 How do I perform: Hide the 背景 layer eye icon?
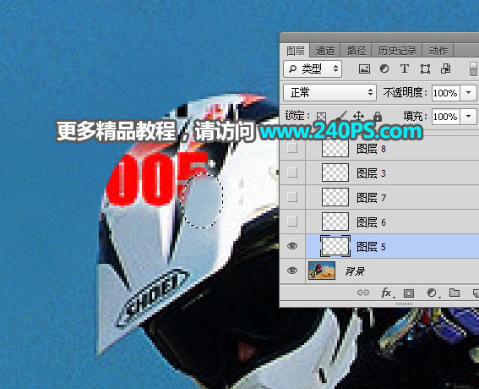(292, 271)
